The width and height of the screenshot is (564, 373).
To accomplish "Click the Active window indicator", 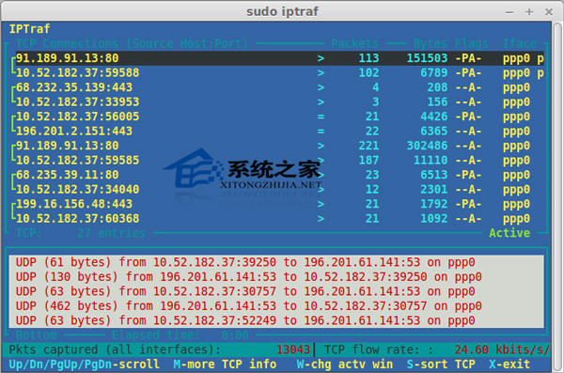I will click(x=509, y=233).
